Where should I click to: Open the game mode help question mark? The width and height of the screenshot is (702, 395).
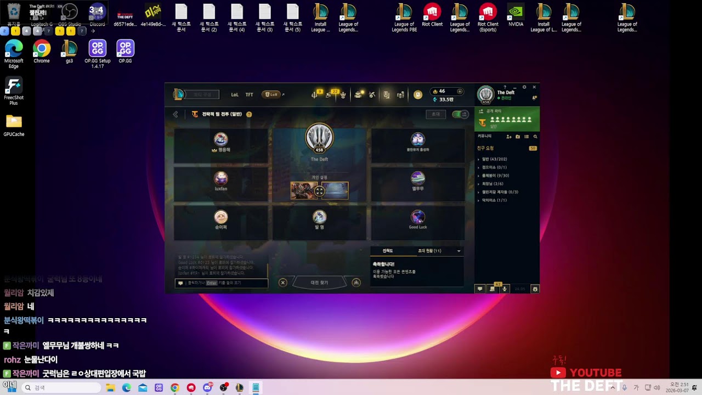click(249, 114)
